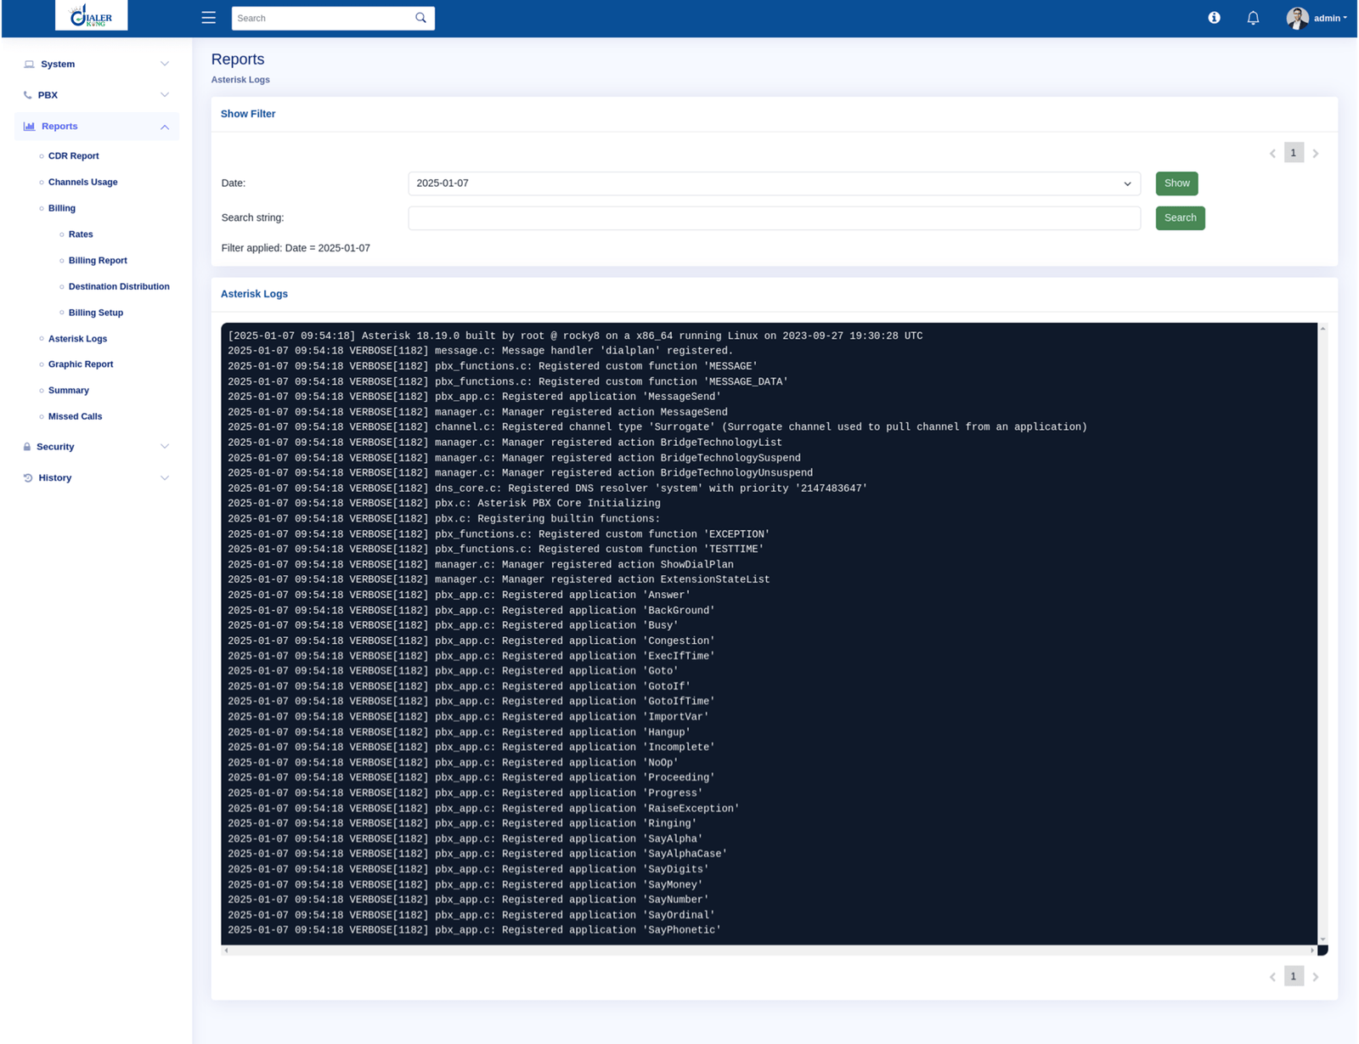Open the notifications bell
1359x1044 pixels.
tap(1253, 17)
